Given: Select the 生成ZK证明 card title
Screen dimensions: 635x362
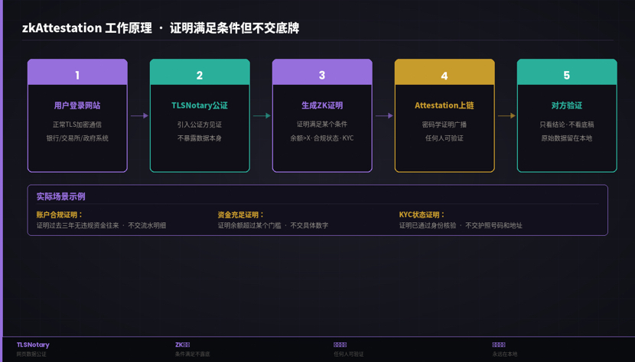Looking at the screenshot, I should coord(322,105).
